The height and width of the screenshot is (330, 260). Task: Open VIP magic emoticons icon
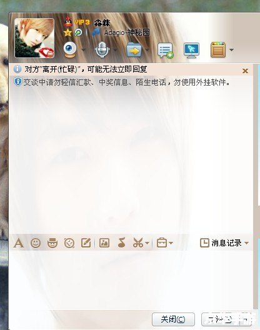pyautogui.click(x=52, y=243)
